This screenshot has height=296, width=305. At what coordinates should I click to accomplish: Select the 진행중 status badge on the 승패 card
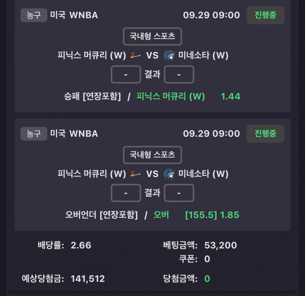pyautogui.click(x=265, y=15)
